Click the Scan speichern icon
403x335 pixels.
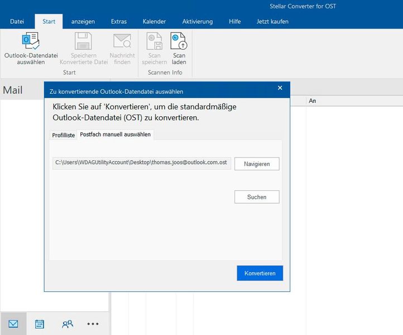tap(154, 41)
